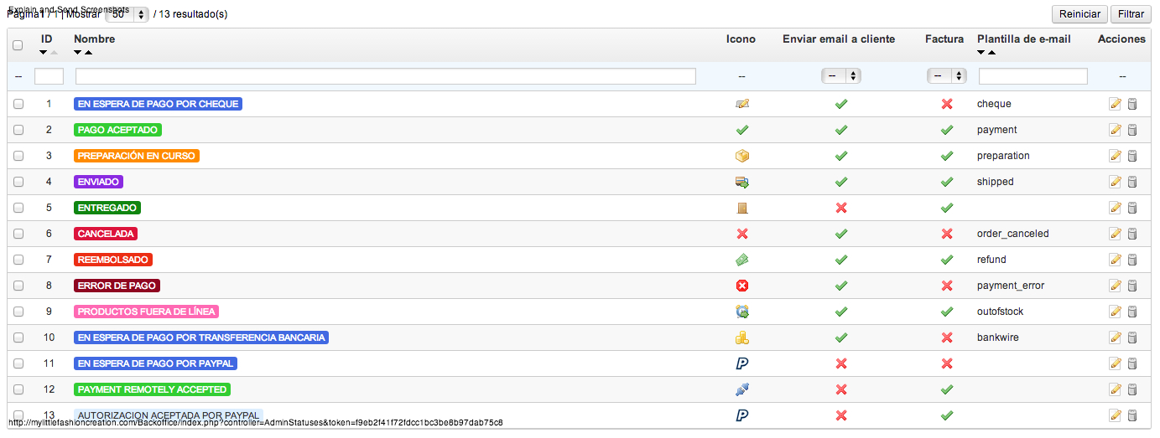
Task: Open the Factura filter dropdown
Action: (947, 76)
